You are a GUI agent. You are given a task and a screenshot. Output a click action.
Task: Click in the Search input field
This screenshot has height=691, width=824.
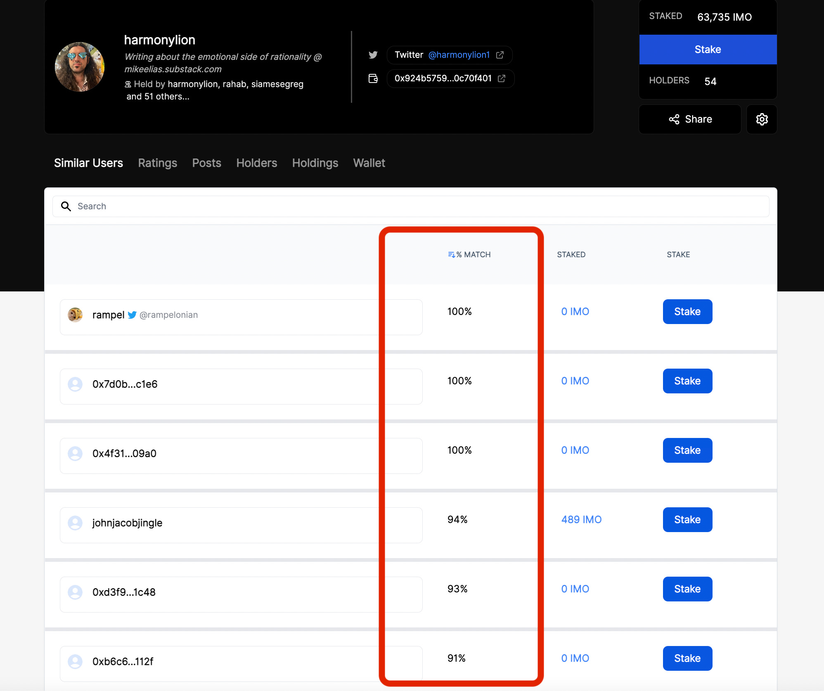[x=411, y=206]
